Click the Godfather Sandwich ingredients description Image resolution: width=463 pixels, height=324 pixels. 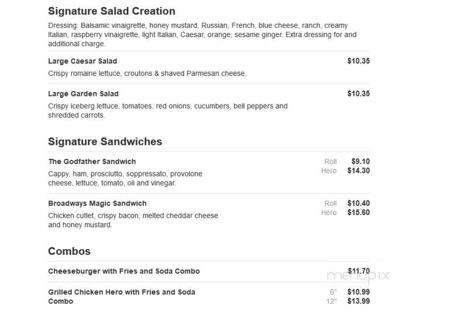coord(125,178)
